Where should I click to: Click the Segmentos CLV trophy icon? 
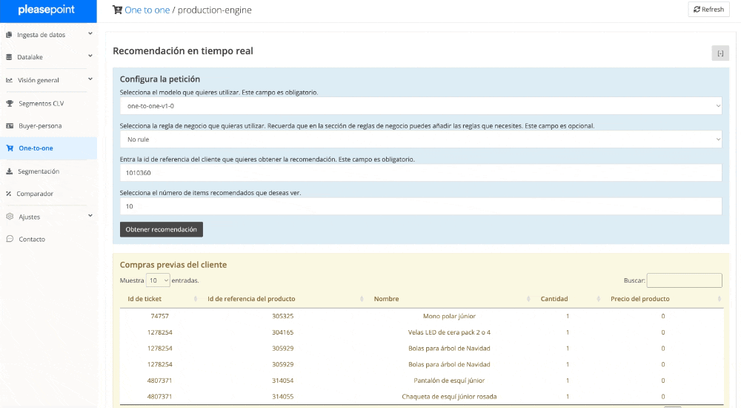tap(10, 103)
